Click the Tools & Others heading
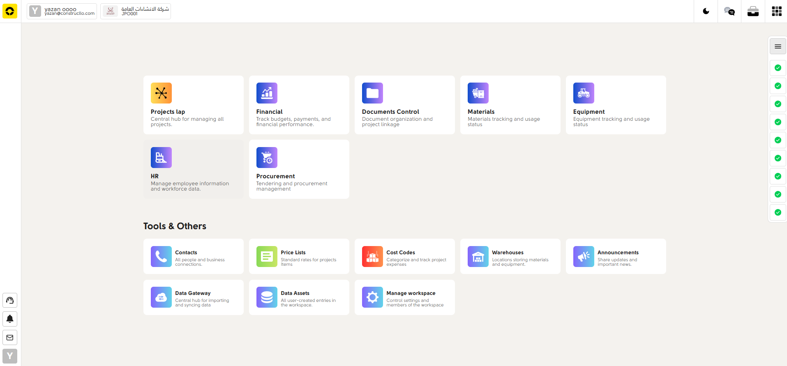Image resolution: width=787 pixels, height=366 pixels. pos(175,226)
